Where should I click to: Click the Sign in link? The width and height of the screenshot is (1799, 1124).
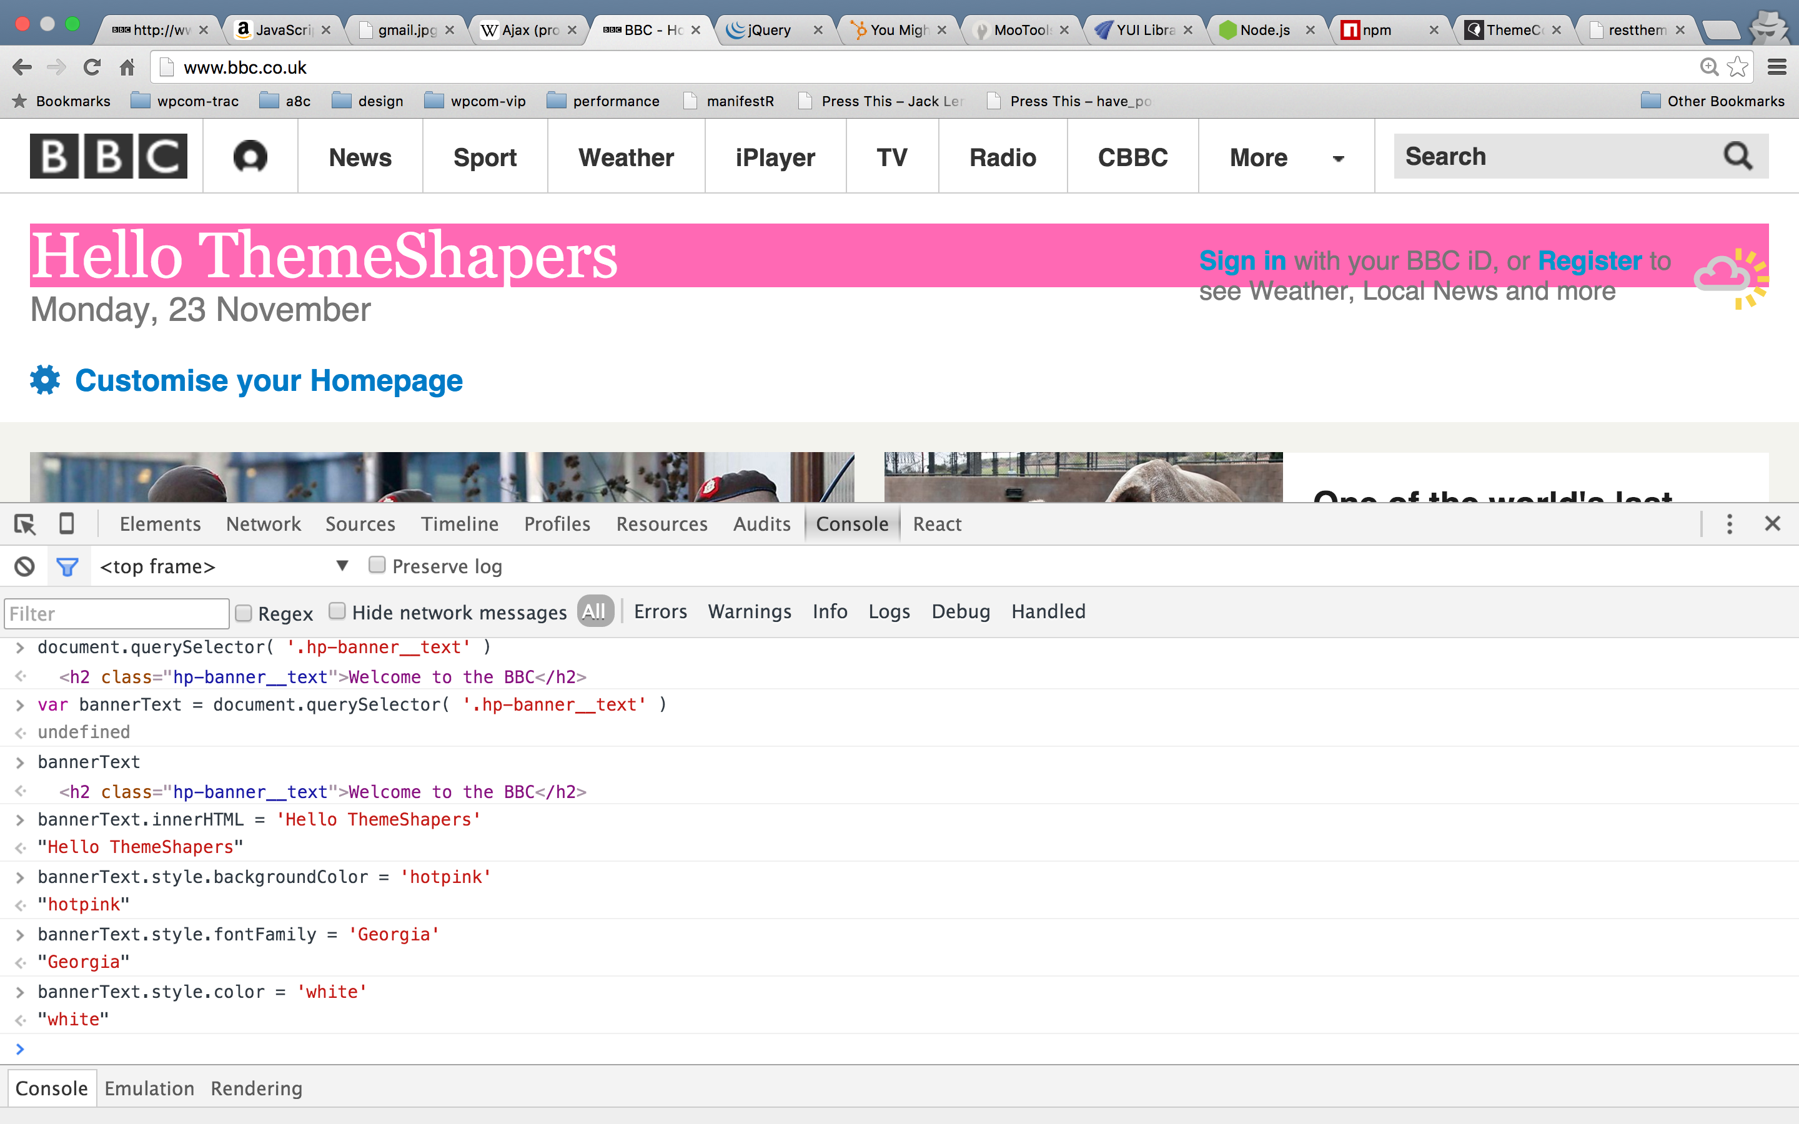[1242, 261]
